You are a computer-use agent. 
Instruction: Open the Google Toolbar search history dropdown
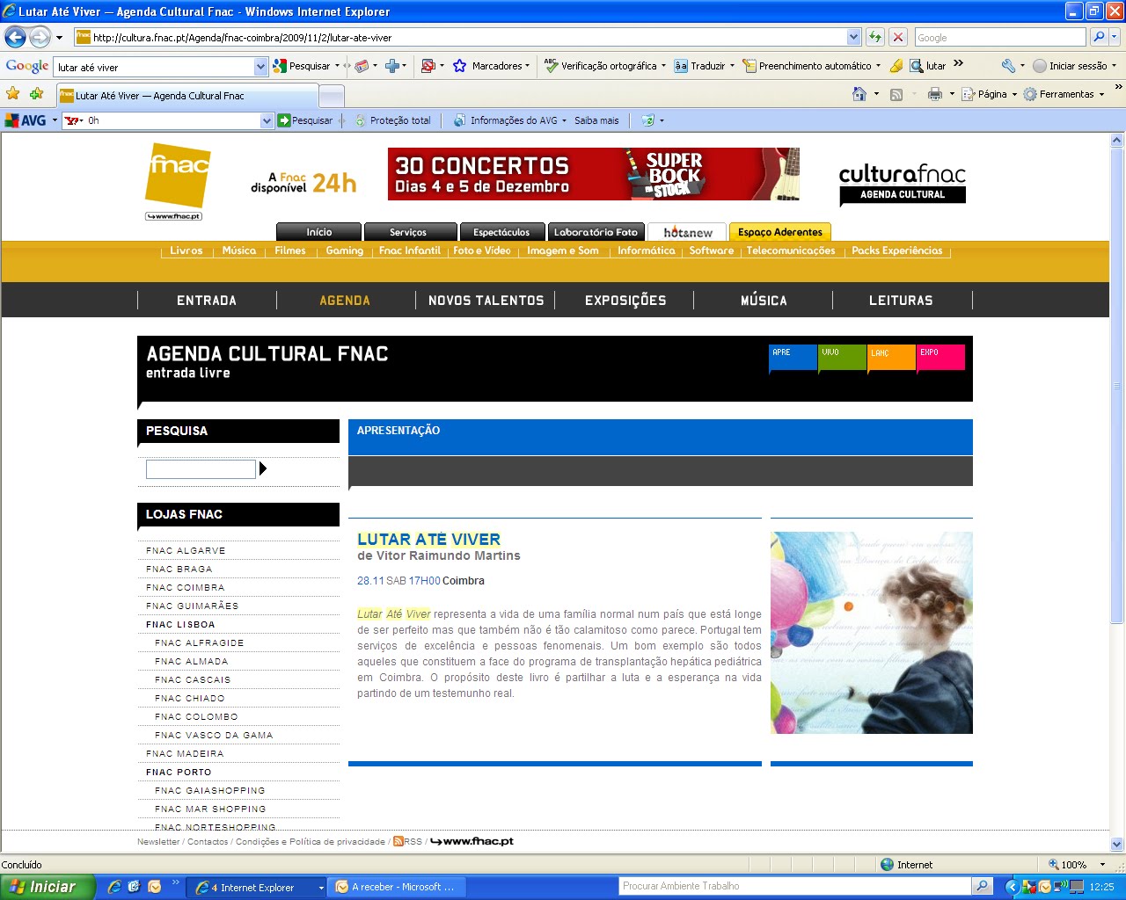tap(260, 67)
